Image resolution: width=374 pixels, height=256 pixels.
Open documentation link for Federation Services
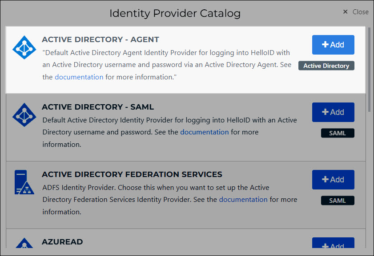[243, 199]
